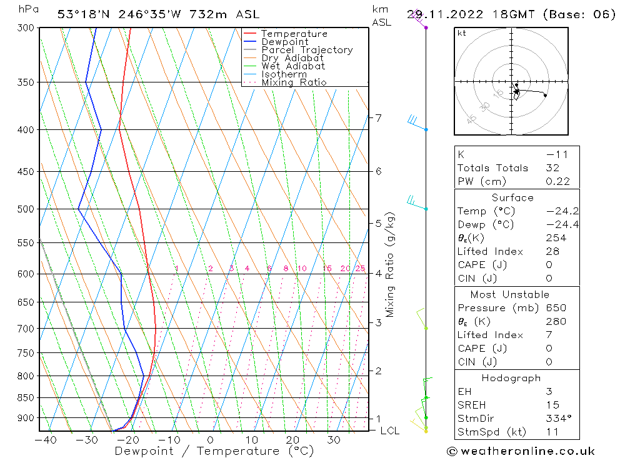Image resolution: width=625 pixels, height=458 pixels.
Task: Click the EH value 3
Action: coord(549,391)
